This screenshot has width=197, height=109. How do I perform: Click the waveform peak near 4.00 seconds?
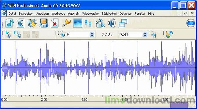coord(89,68)
